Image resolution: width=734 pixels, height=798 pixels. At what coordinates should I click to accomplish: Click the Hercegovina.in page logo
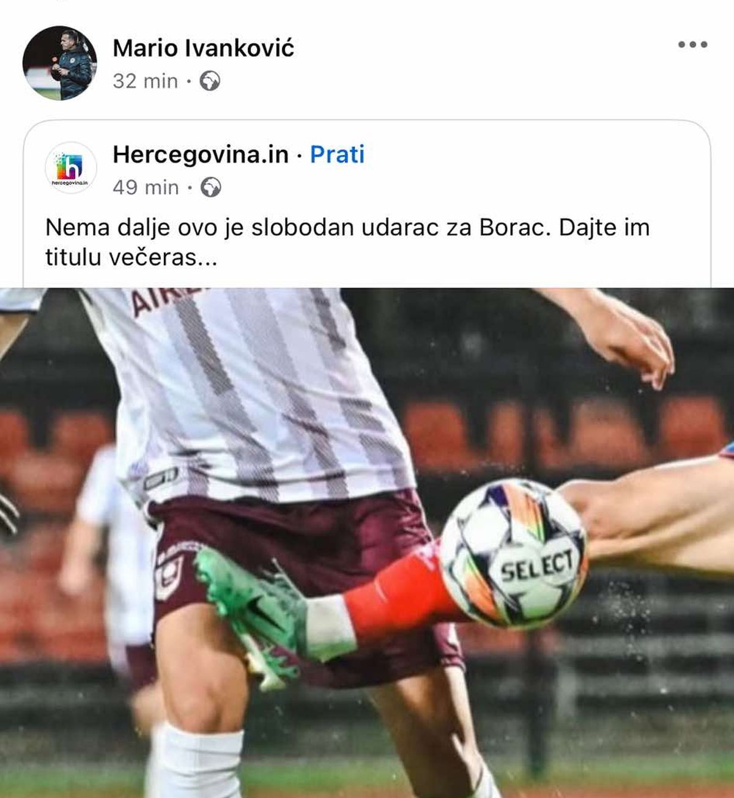71,168
